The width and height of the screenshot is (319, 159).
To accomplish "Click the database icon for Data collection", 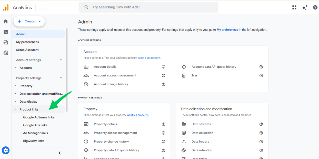I will pyautogui.click(x=184, y=133).
